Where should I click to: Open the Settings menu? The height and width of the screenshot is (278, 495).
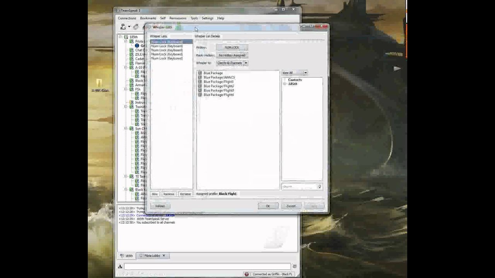click(x=207, y=18)
